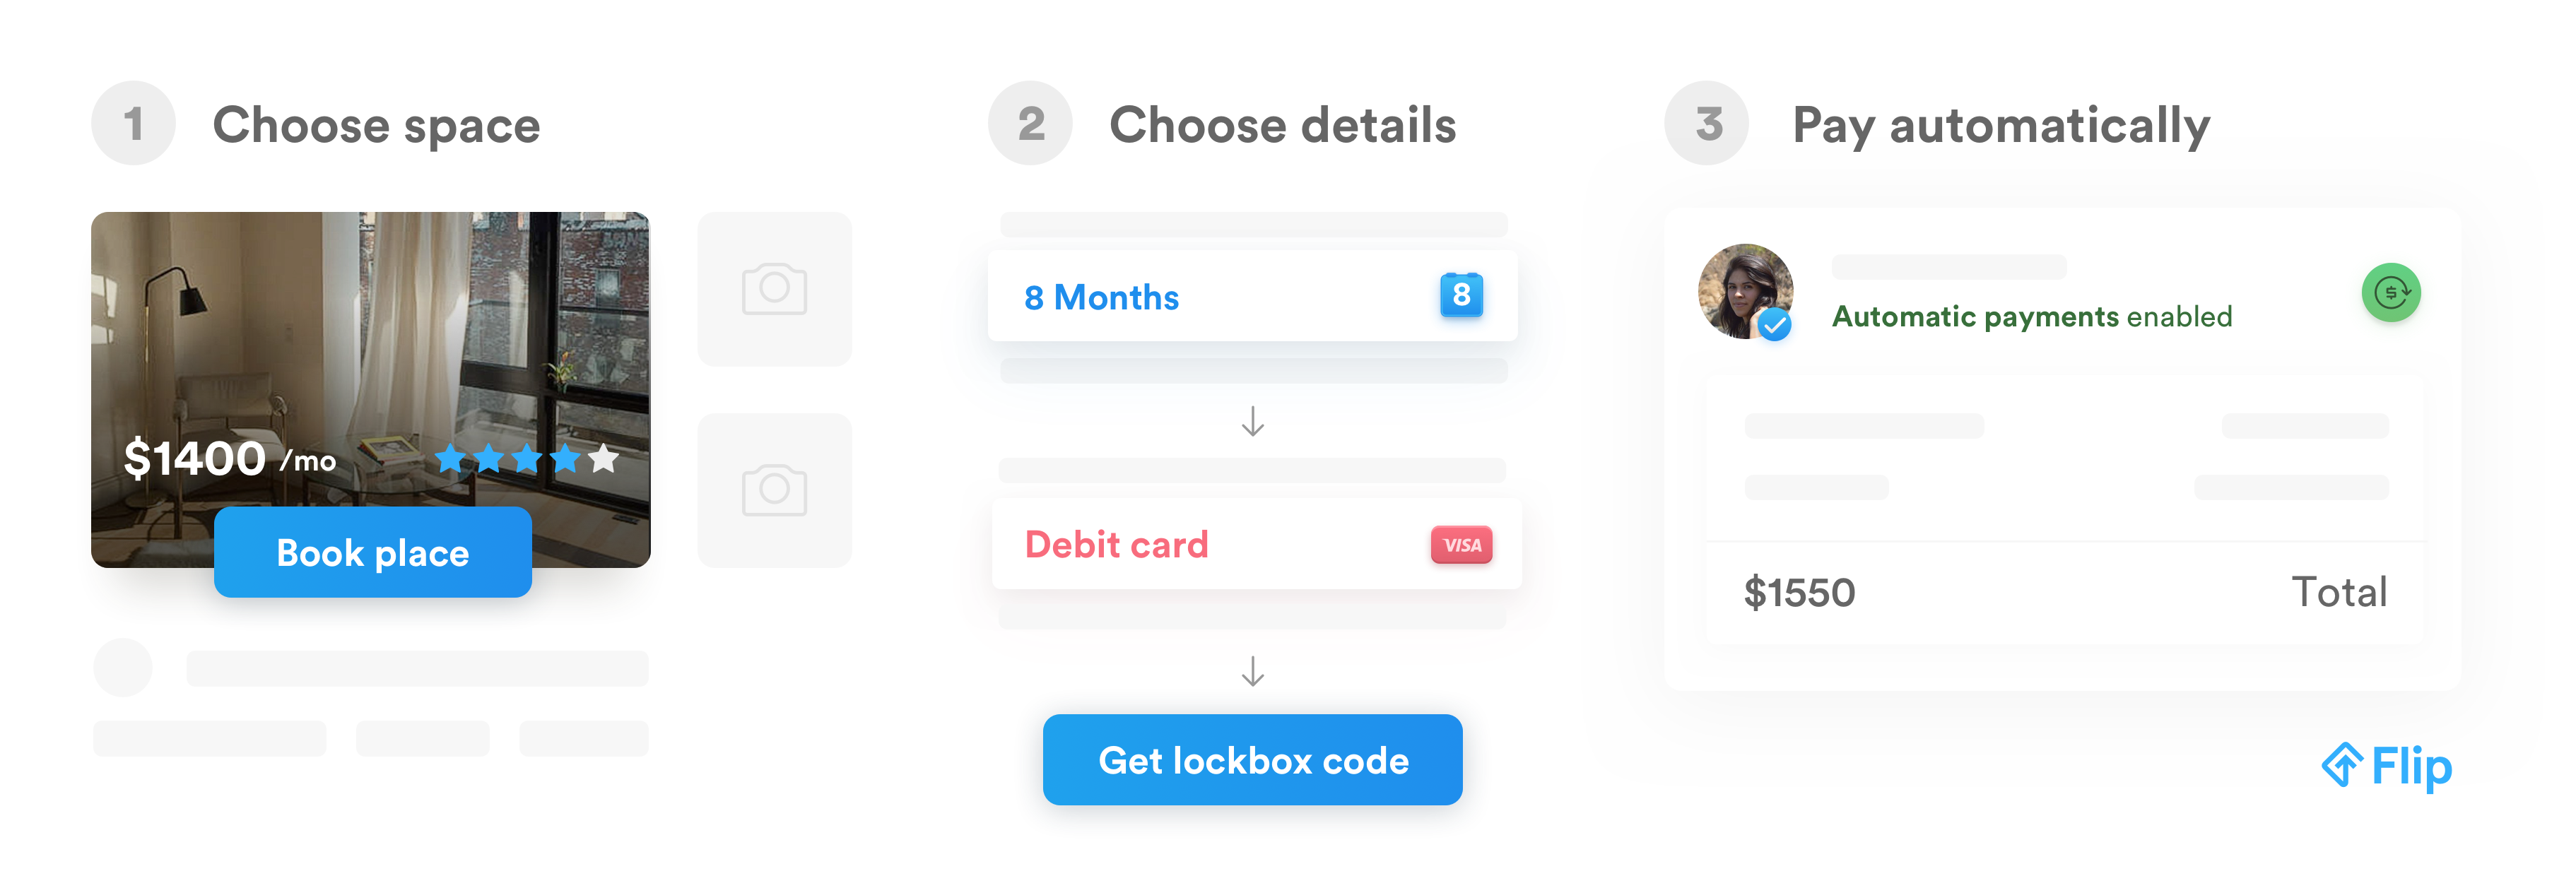This screenshot has width=2576, height=888.
Task: Click the down arrow below Debit card
Action: pyautogui.click(x=1252, y=671)
